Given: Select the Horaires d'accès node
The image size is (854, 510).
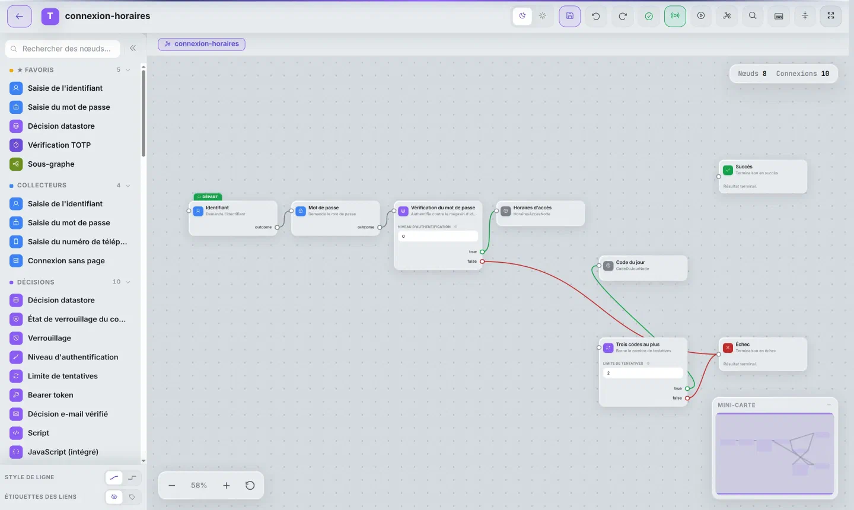Looking at the screenshot, I should pyautogui.click(x=541, y=213).
